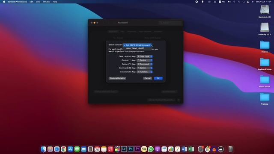The image size is (274, 154).
Task: Launch Photoshop from the Dock
Action: tap(131, 149)
